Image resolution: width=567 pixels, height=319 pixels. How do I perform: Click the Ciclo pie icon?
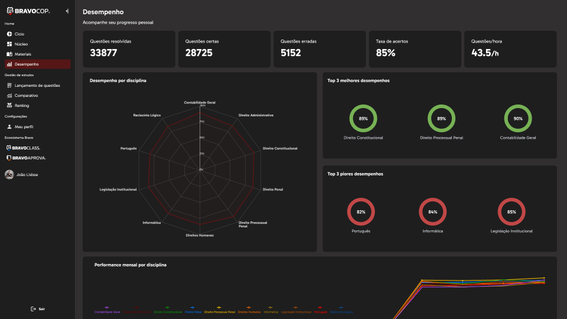click(x=9, y=34)
